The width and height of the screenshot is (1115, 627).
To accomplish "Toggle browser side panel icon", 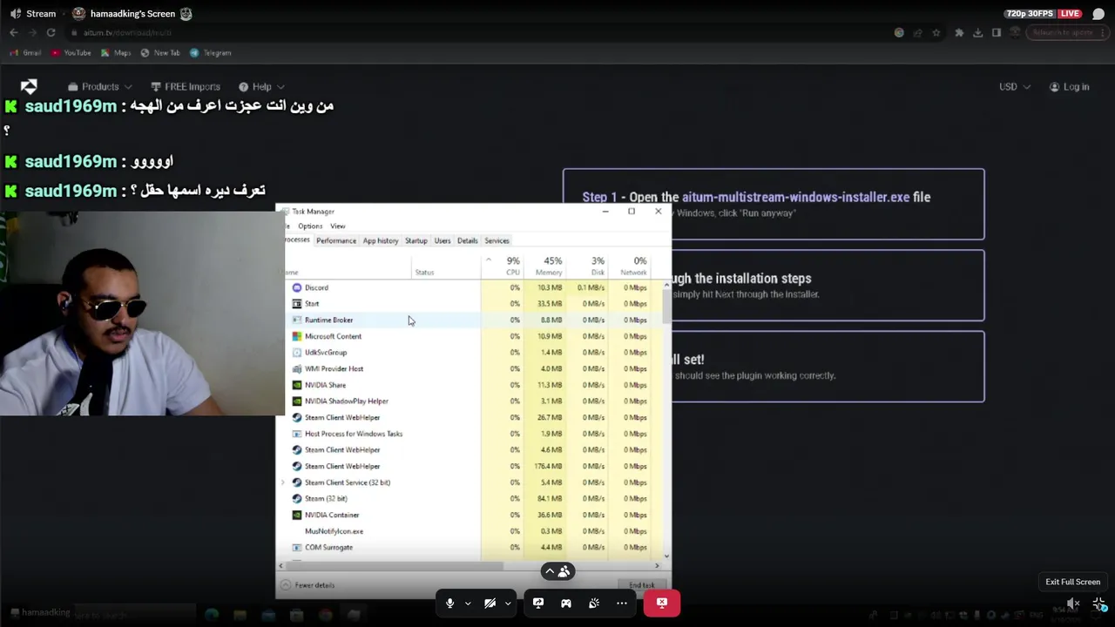I will click(997, 33).
